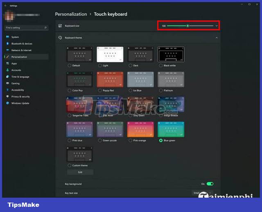Click the Apps icon in sidebar

(7, 63)
